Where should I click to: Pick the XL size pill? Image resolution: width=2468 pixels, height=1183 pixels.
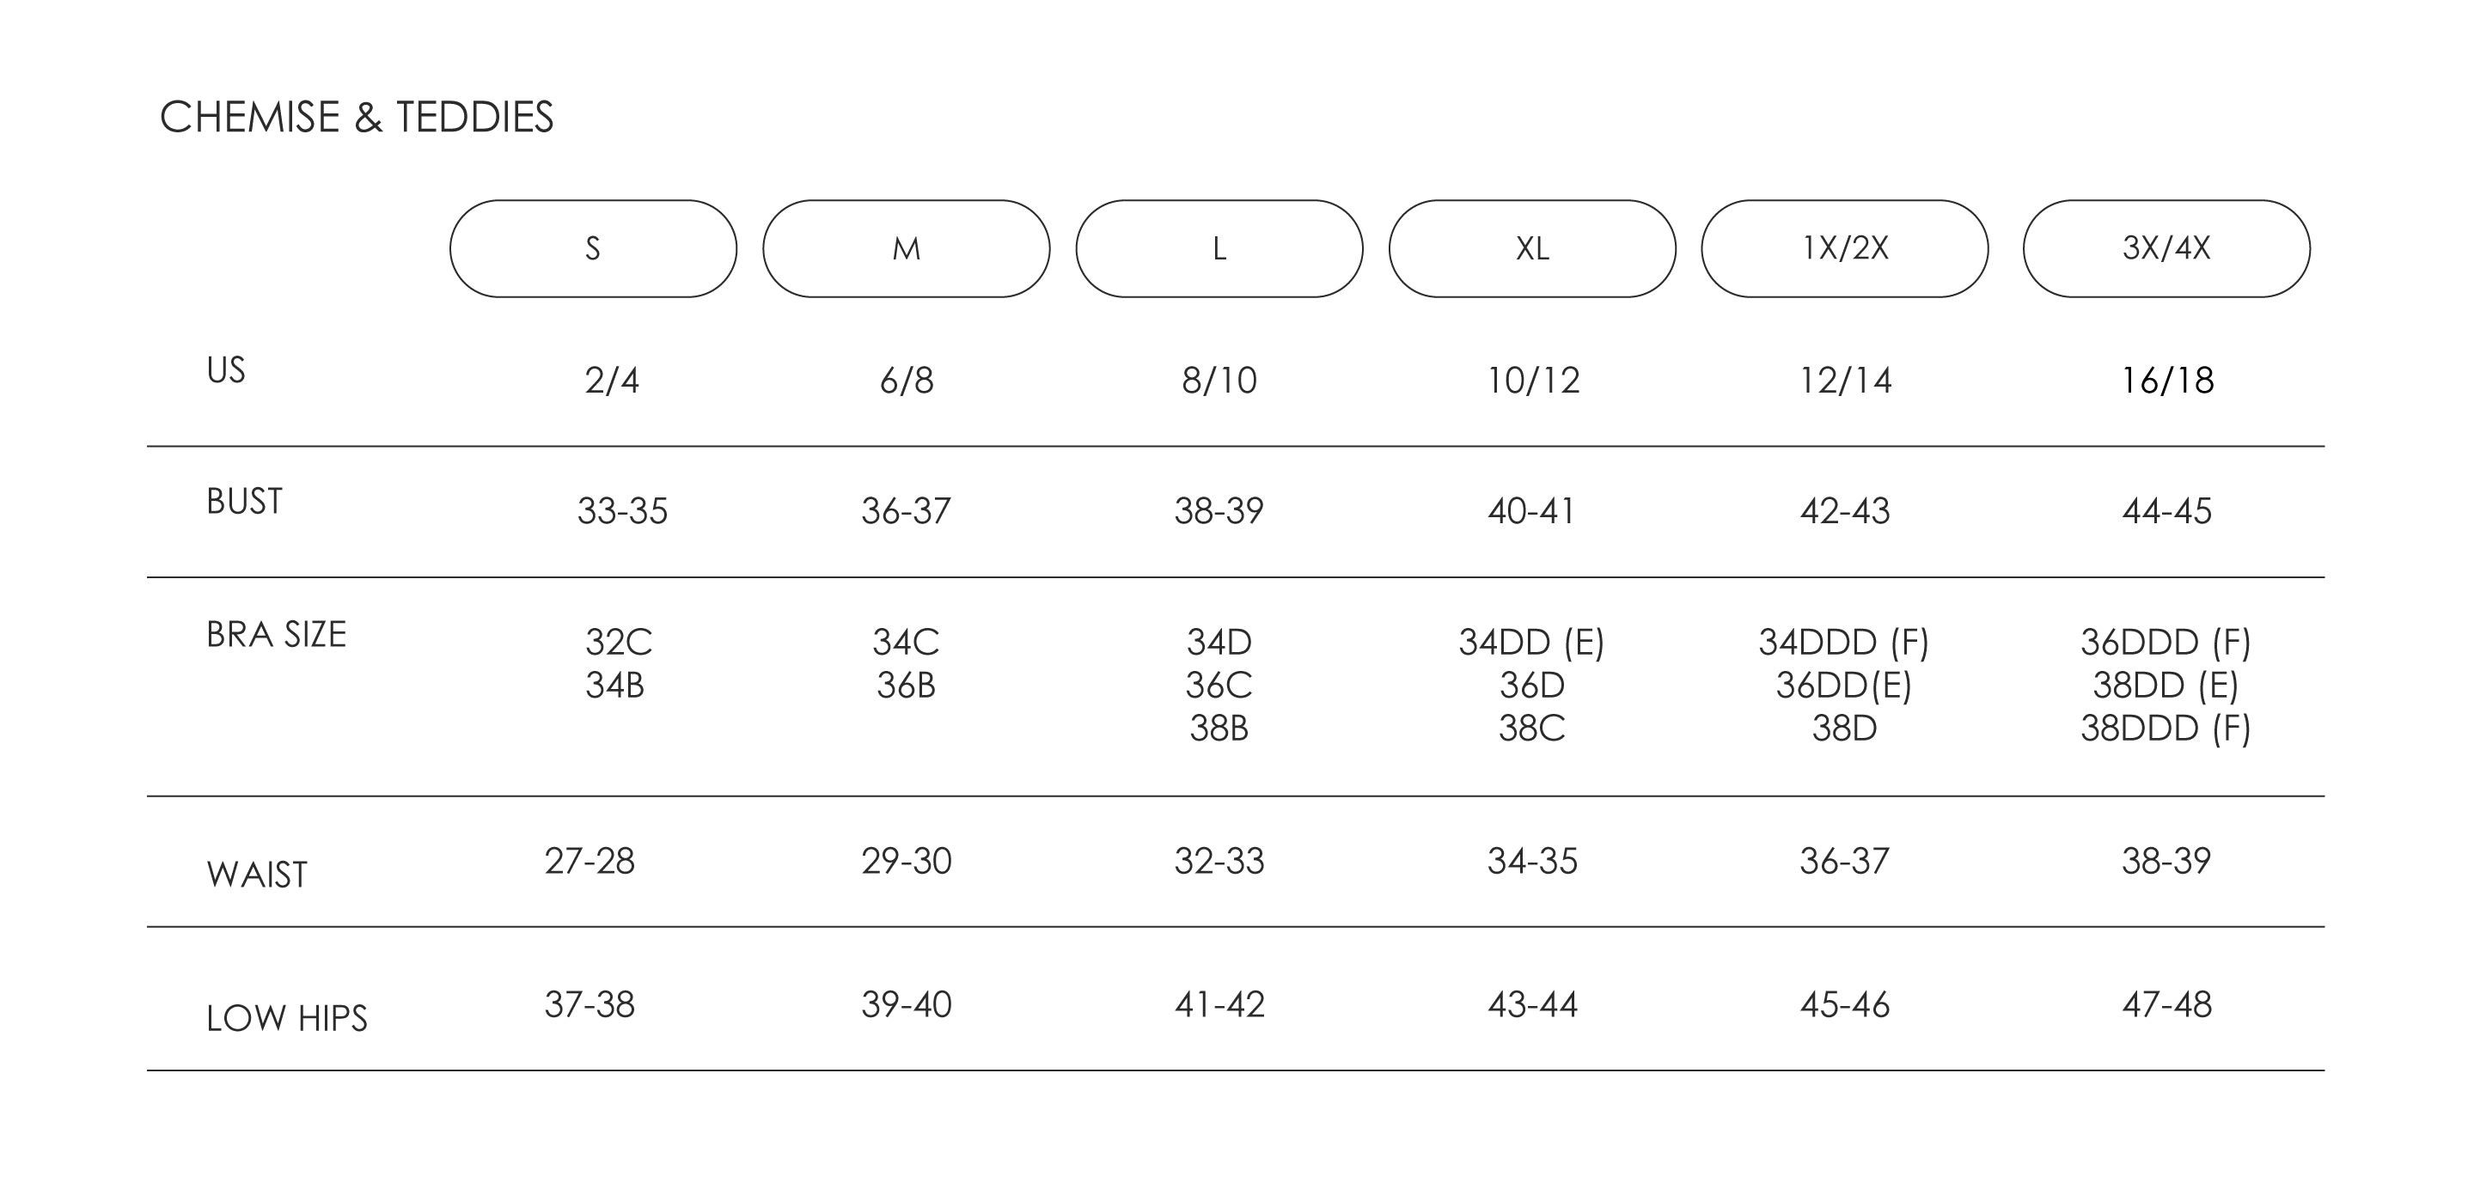pos(1532,249)
